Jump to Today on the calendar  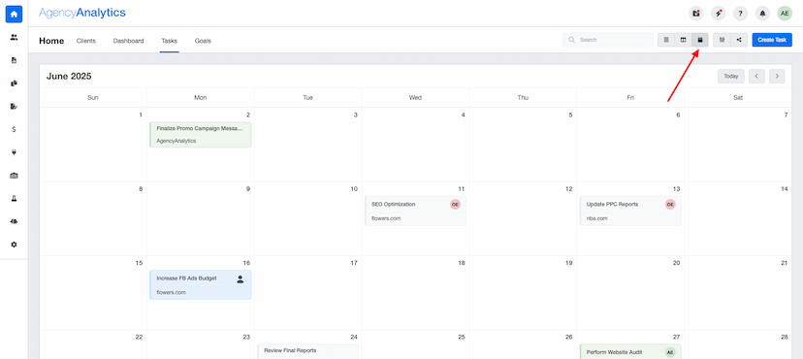tap(731, 77)
